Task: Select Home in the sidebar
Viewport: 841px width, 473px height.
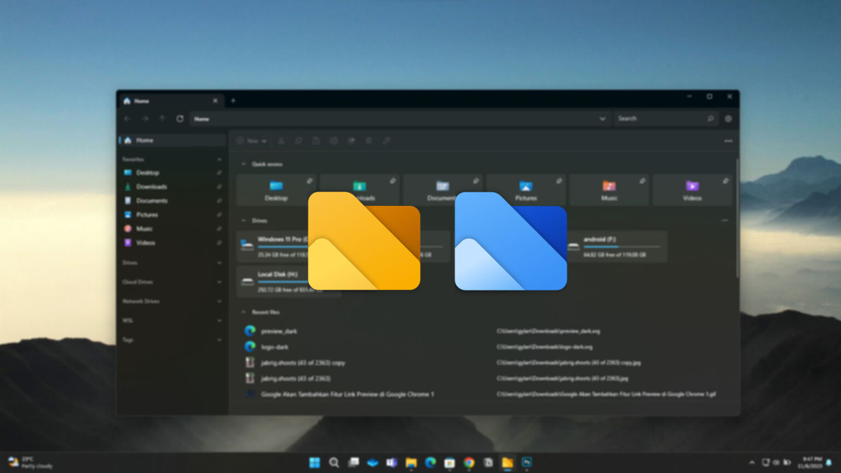Action: point(172,140)
